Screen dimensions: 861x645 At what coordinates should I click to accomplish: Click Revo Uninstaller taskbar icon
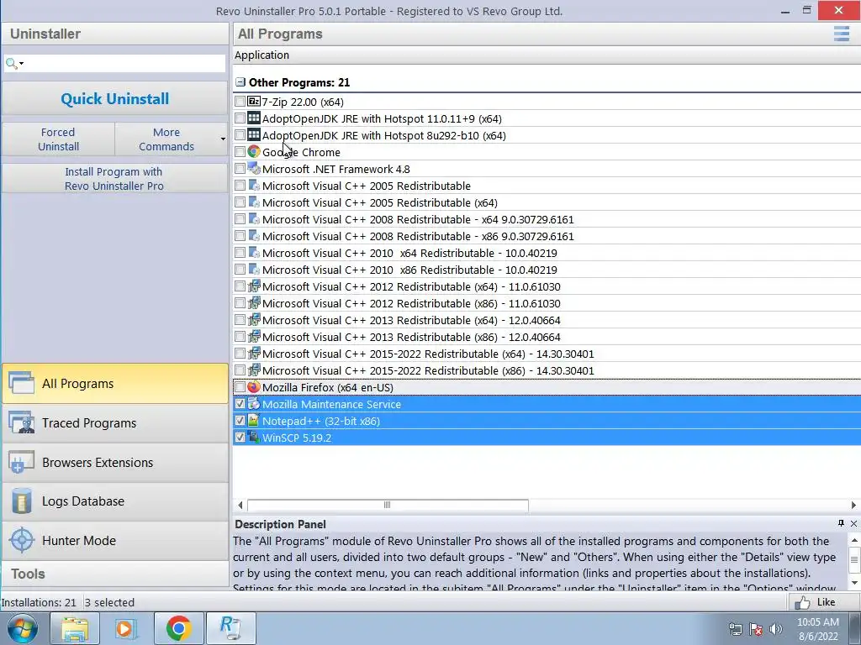[230, 628]
